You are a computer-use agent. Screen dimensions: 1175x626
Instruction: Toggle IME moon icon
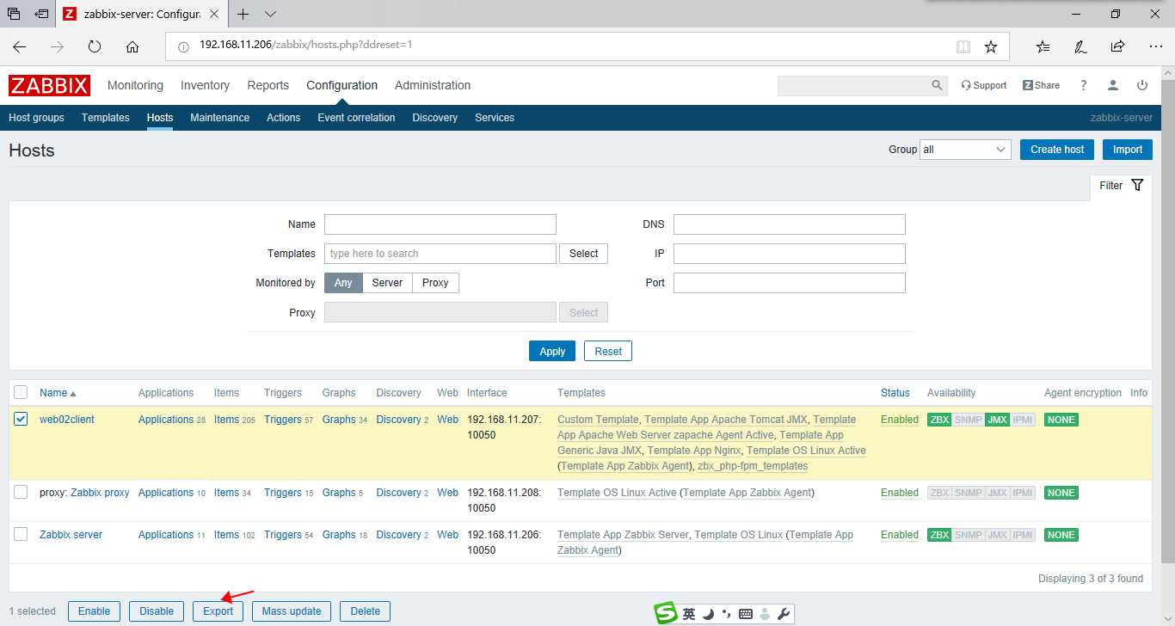[708, 614]
